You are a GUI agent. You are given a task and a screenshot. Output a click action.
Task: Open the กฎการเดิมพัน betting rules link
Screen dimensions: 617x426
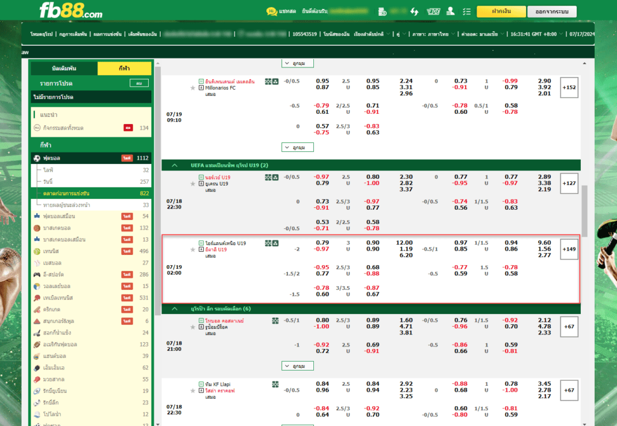(x=73, y=34)
